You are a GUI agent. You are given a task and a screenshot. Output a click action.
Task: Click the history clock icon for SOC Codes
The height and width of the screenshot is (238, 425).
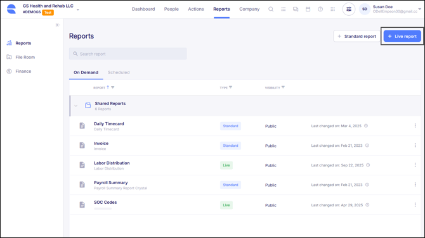[x=367, y=205]
